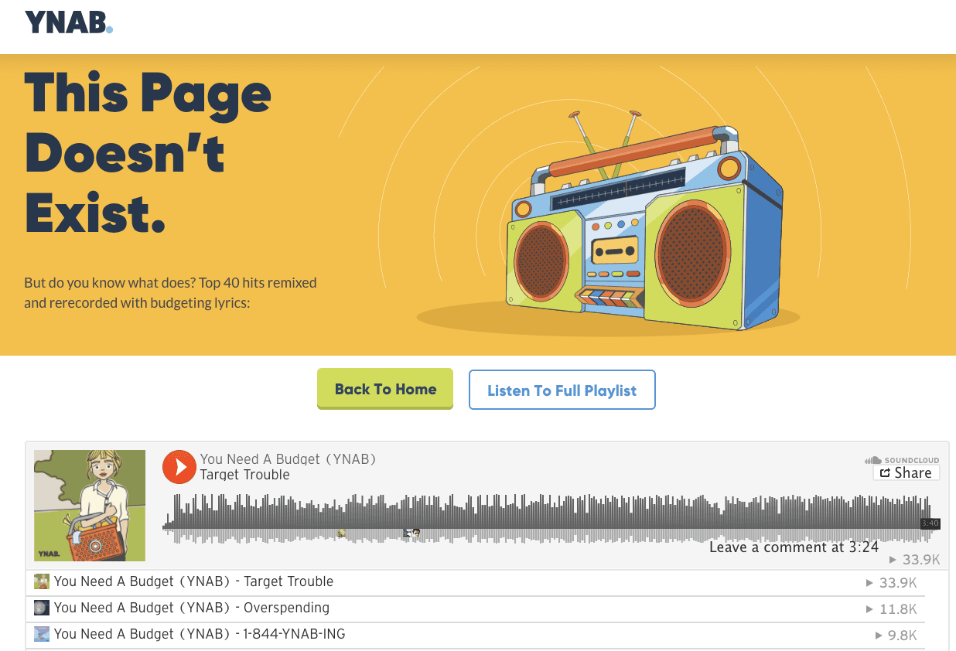The image size is (956, 651).
Task: Select the Overspending track in the list
Action: tap(476, 608)
